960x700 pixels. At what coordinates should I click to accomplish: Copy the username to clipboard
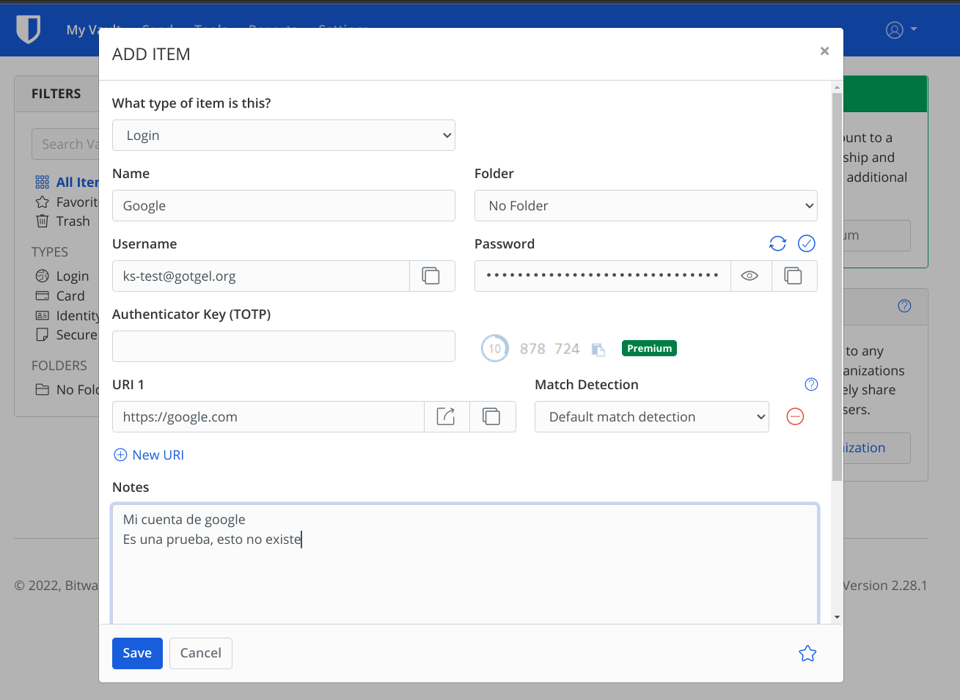[431, 276]
